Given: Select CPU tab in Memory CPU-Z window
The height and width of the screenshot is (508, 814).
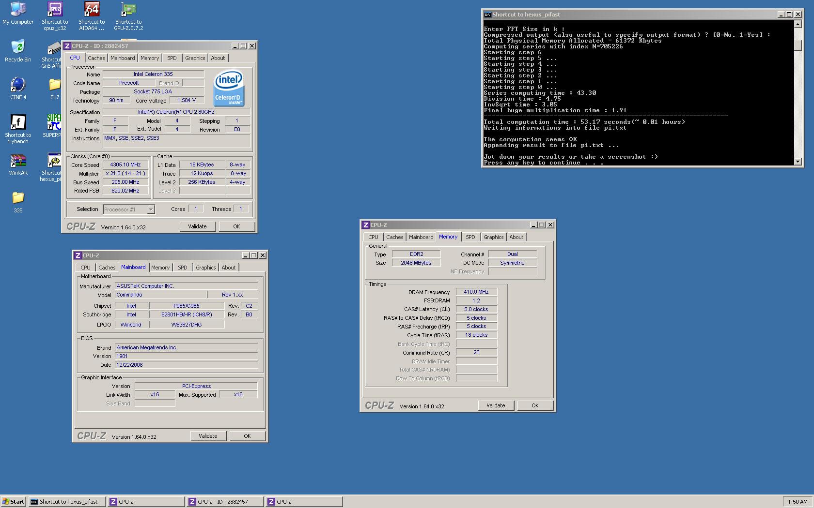Looking at the screenshot, I should (x=374, y=237).
